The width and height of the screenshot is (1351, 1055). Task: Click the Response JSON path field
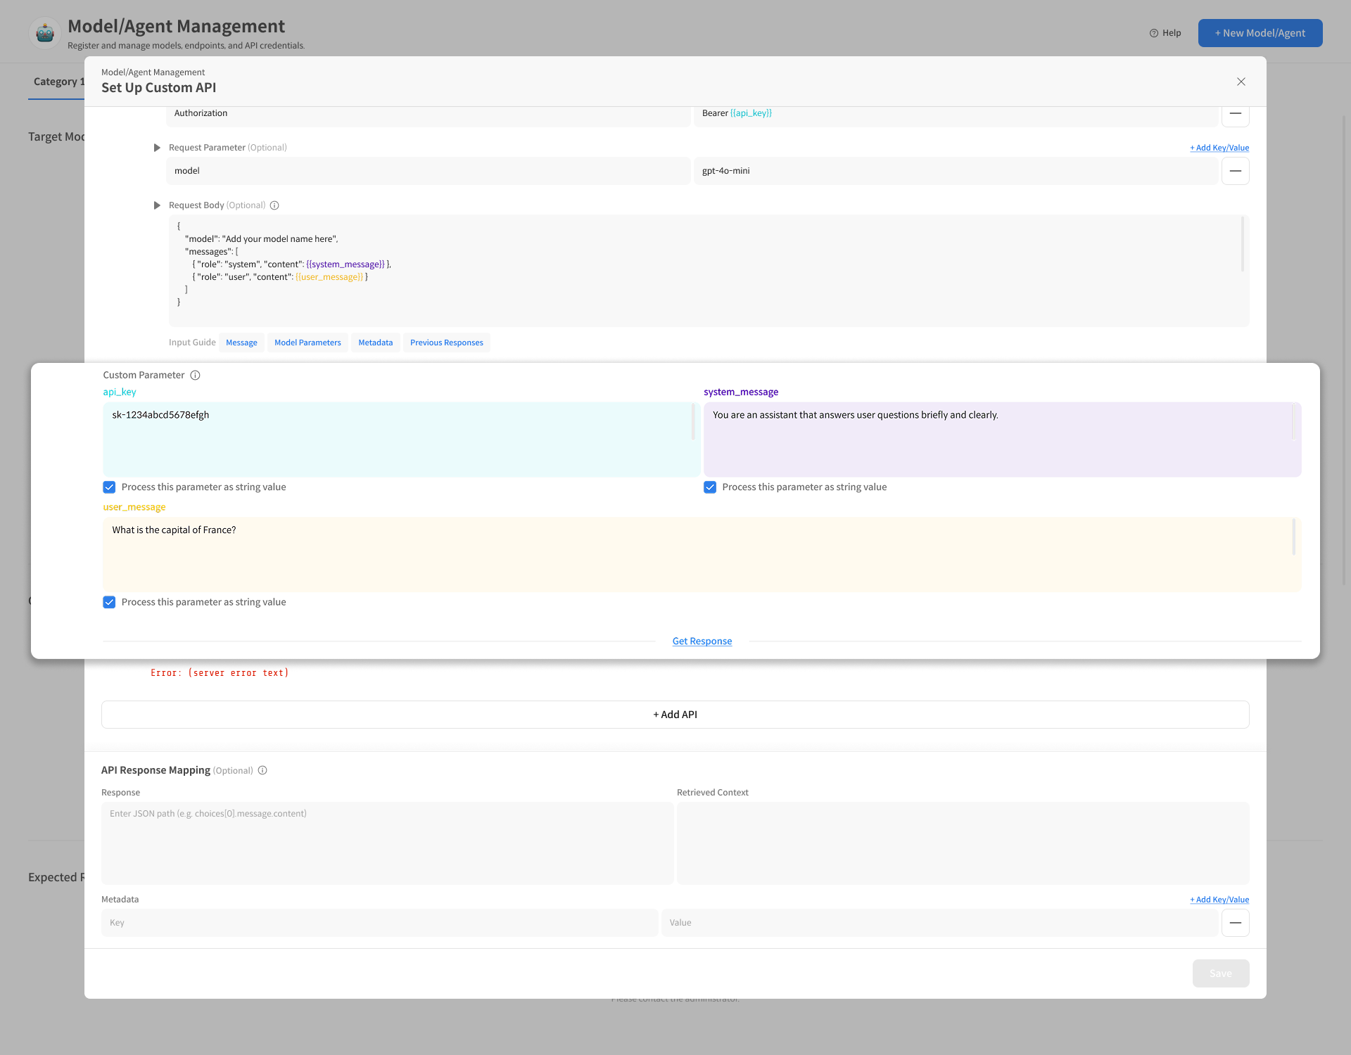387,843
